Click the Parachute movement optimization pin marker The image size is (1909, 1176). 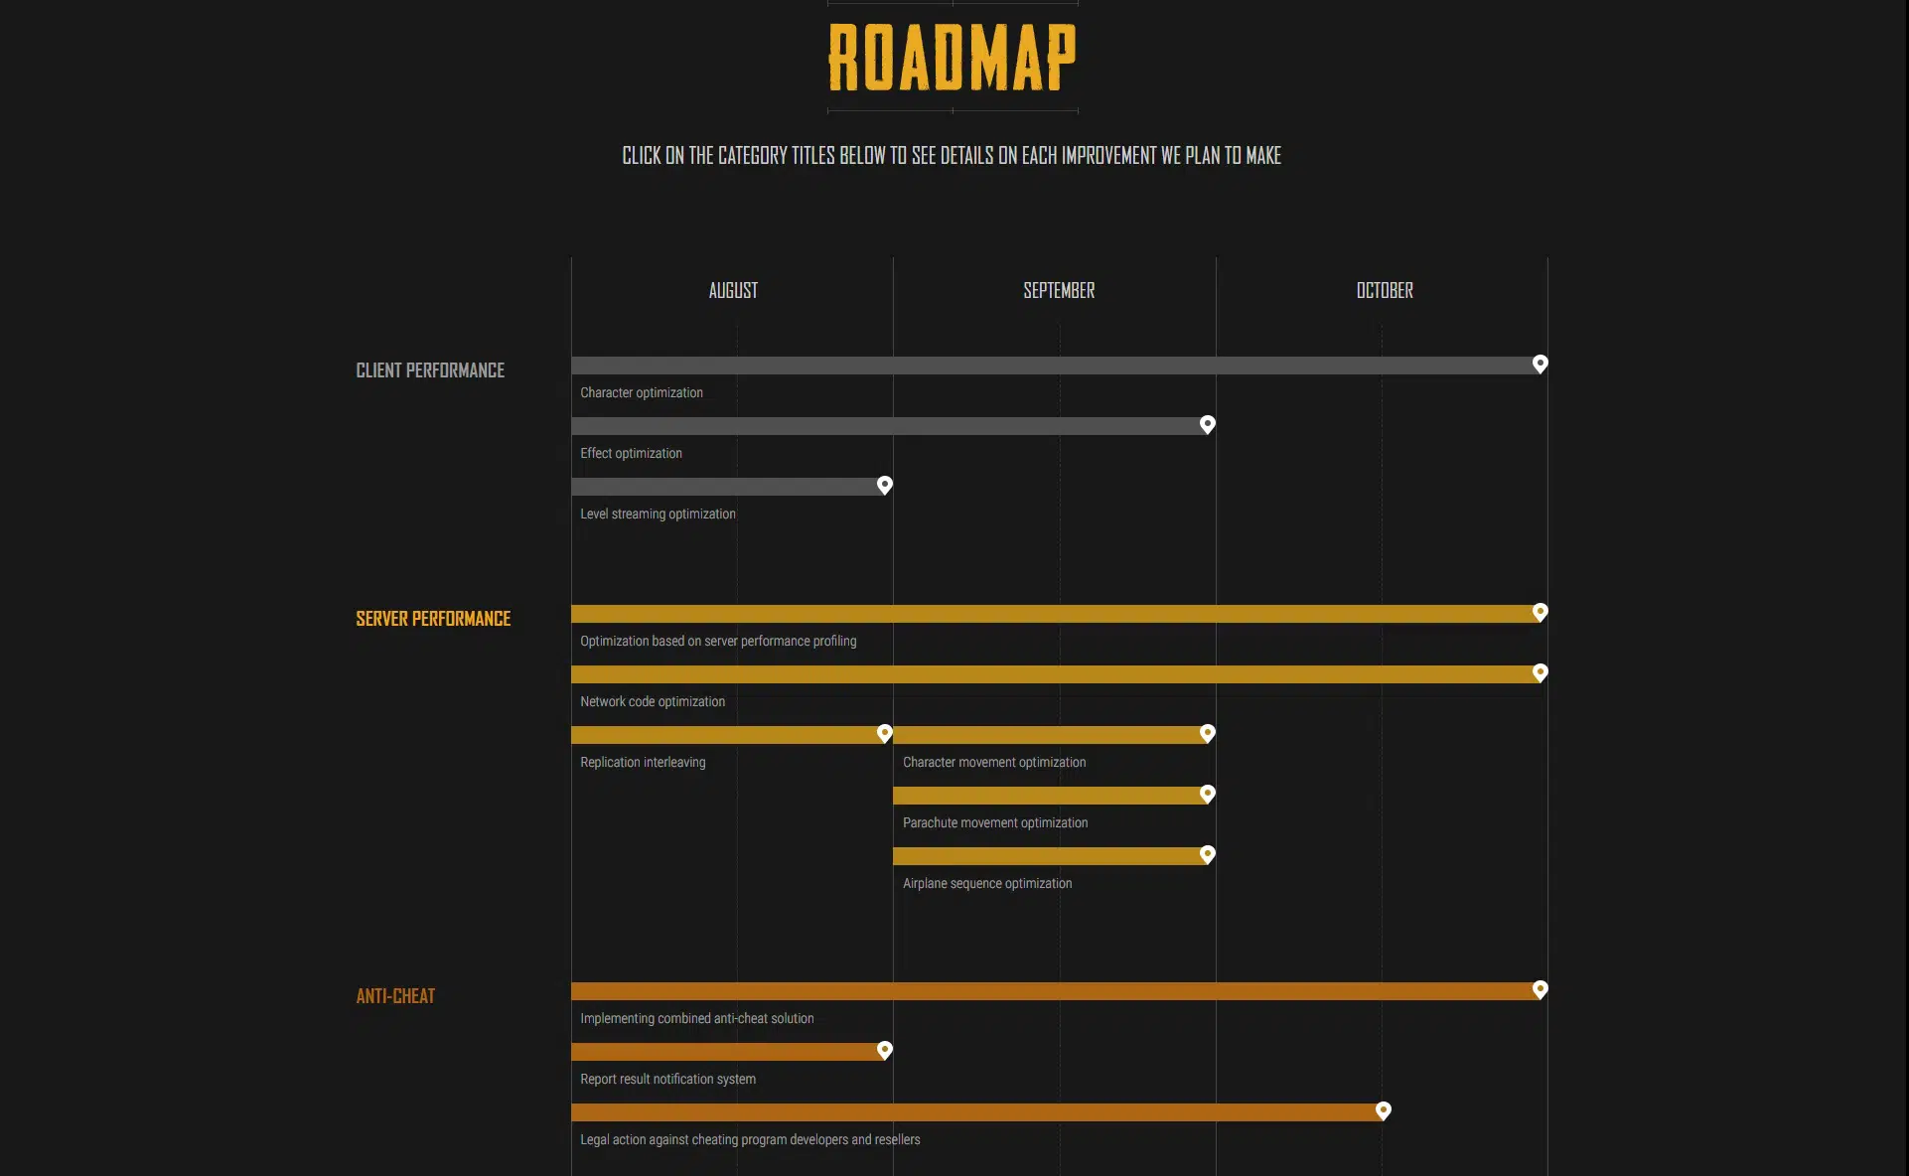pyautogui.click(x=1207, y=794)
